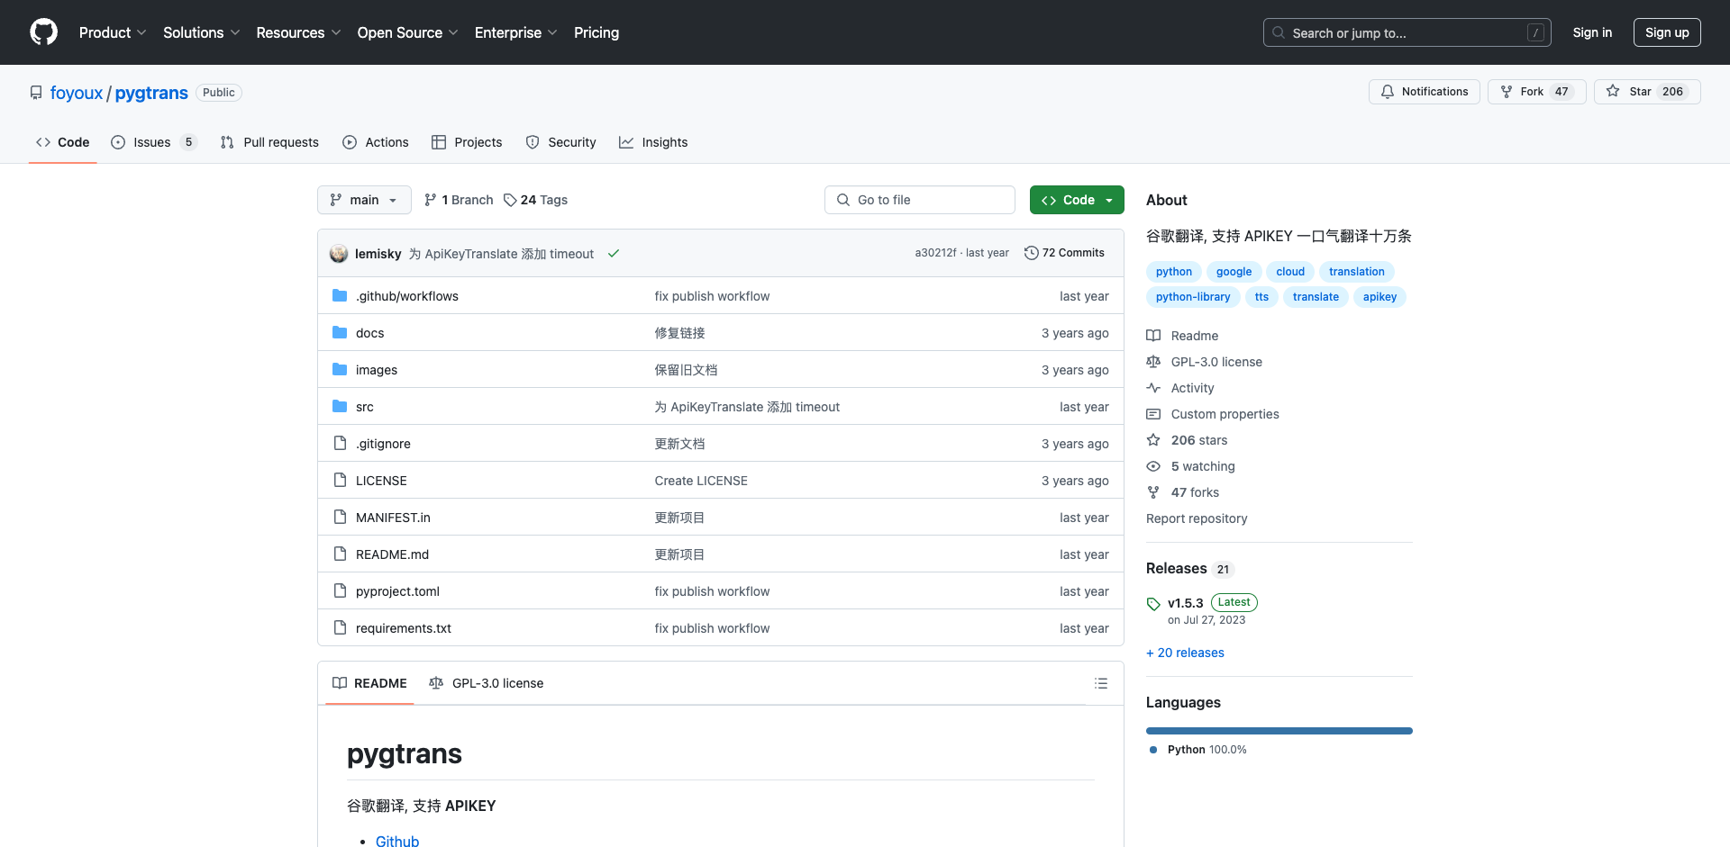Open the main branch dropdown
Image resolution: width=1730 pixels, height=847 pixels.
tap(364, 200)
